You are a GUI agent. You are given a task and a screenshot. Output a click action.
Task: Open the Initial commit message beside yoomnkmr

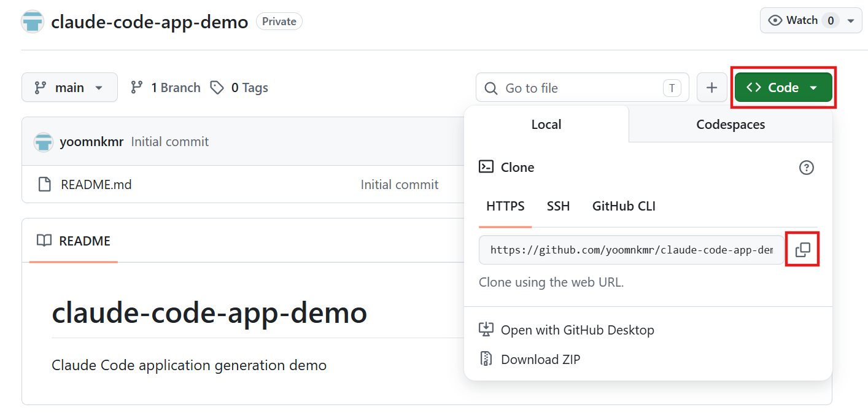170,142
